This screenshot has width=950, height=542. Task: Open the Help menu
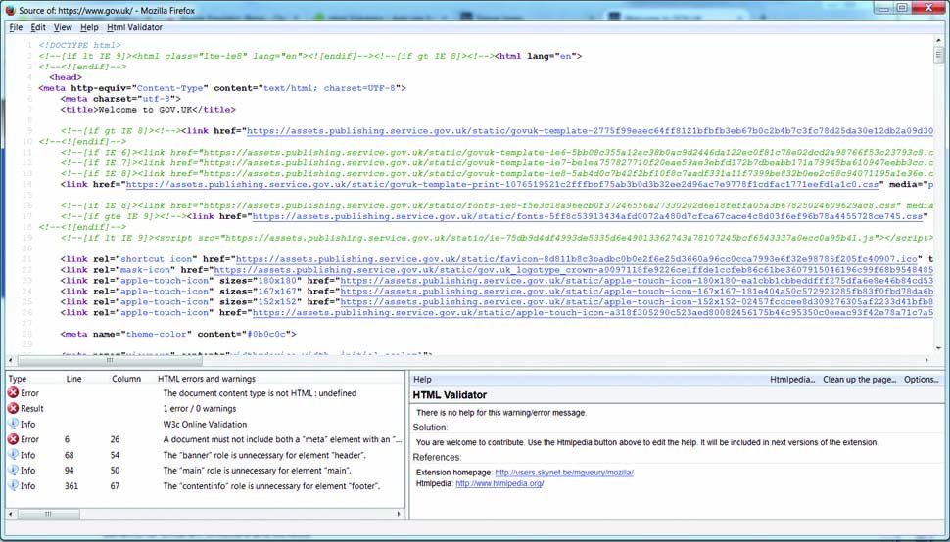coord(89,27)
